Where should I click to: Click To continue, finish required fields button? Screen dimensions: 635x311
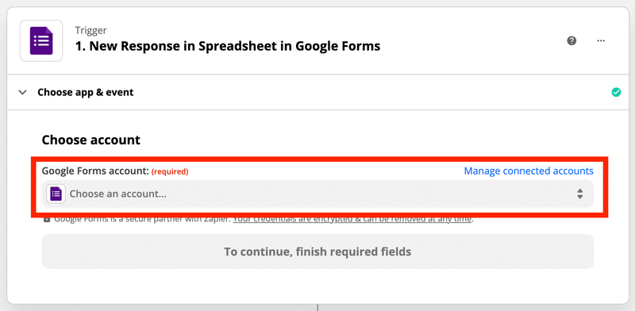click(x=318, y=251)
